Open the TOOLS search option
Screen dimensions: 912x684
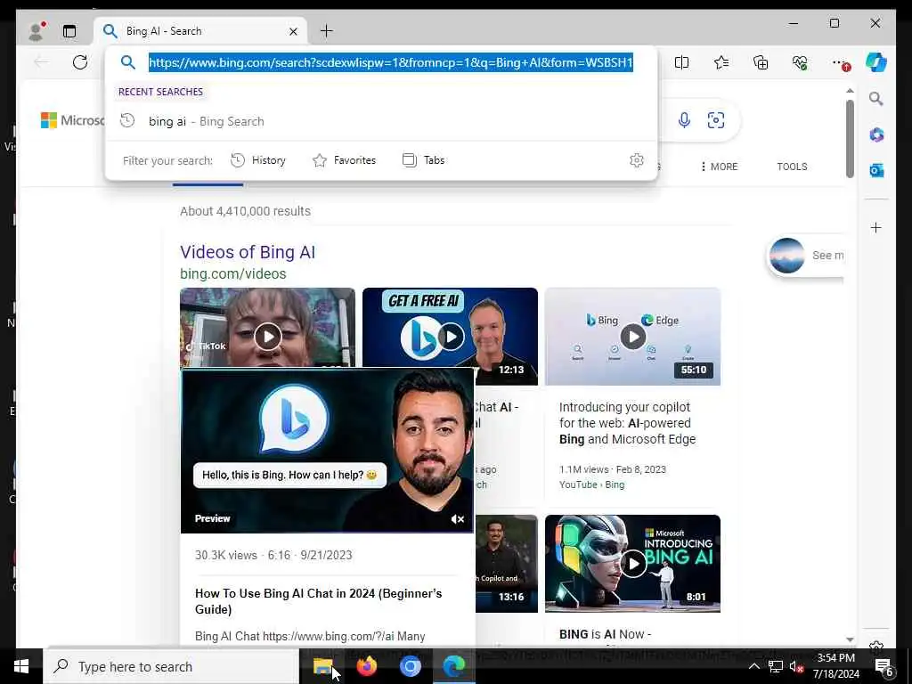coord(792,167)
